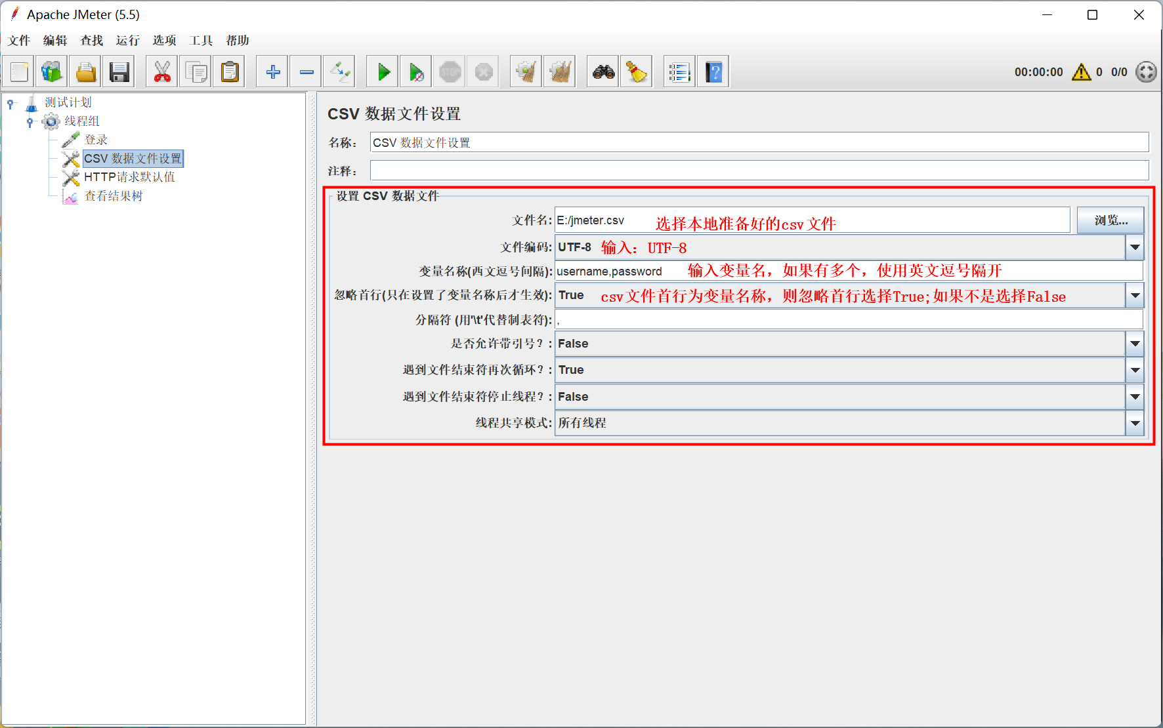Click the 文件名 E:/jmeter.csv field
The width and height of the screenshot is (1163, 728).
[813, 220]
